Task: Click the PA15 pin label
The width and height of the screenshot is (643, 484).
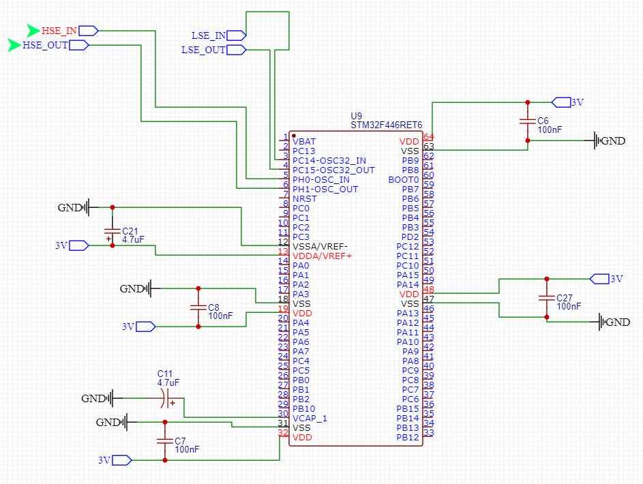Action: [408, 275]
